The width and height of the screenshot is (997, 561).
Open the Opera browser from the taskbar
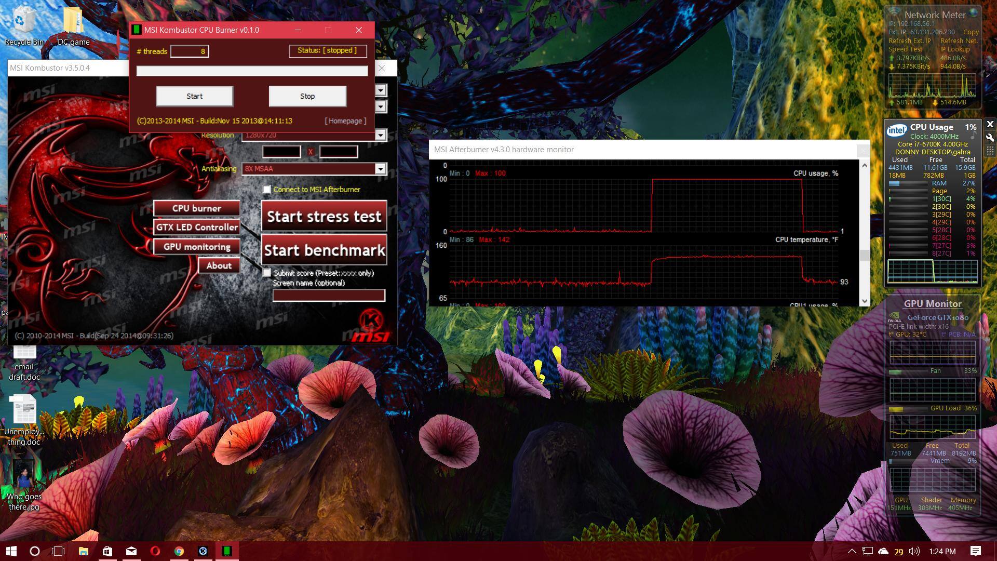tap(155, 551)
